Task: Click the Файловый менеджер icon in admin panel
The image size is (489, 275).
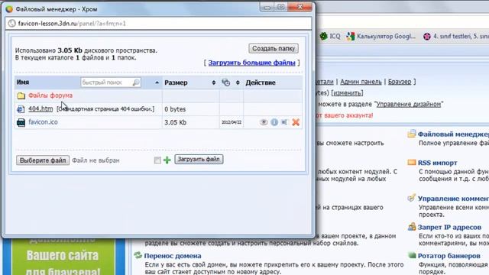Action: point(412,134)
